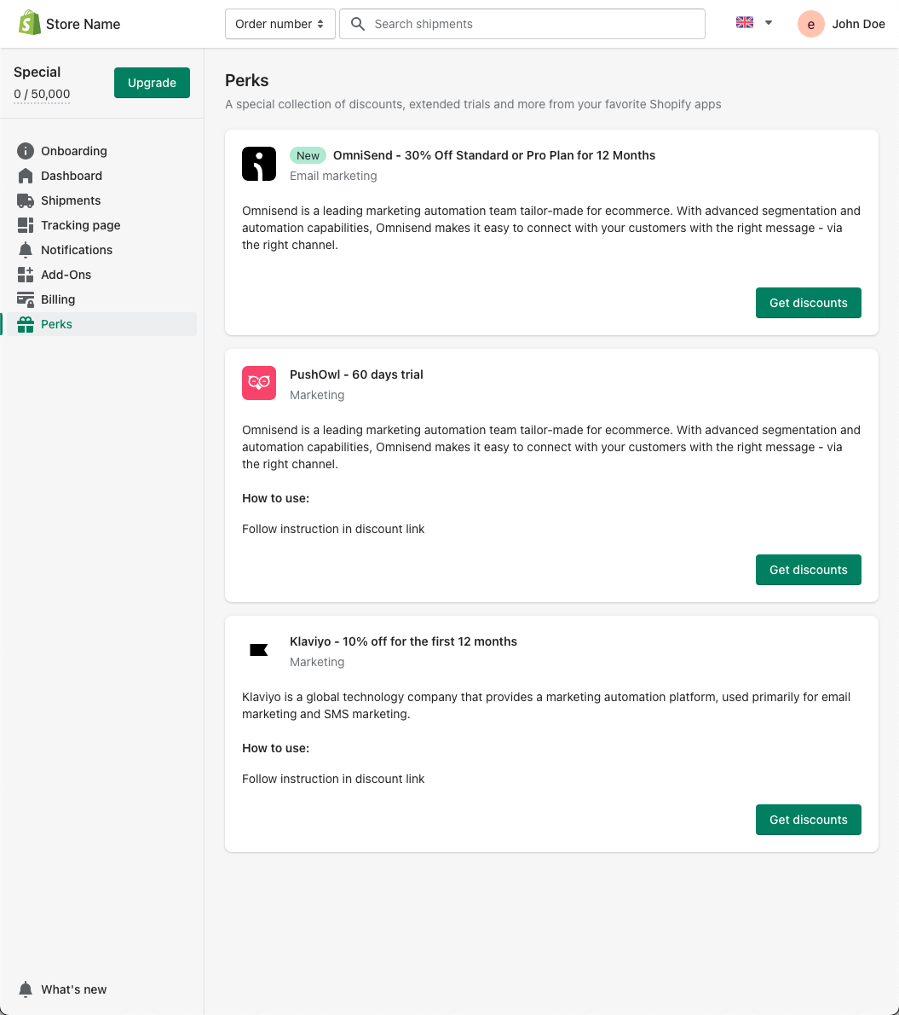
Task: Click the Shopify bag logo icon
Action: [29, 23]
